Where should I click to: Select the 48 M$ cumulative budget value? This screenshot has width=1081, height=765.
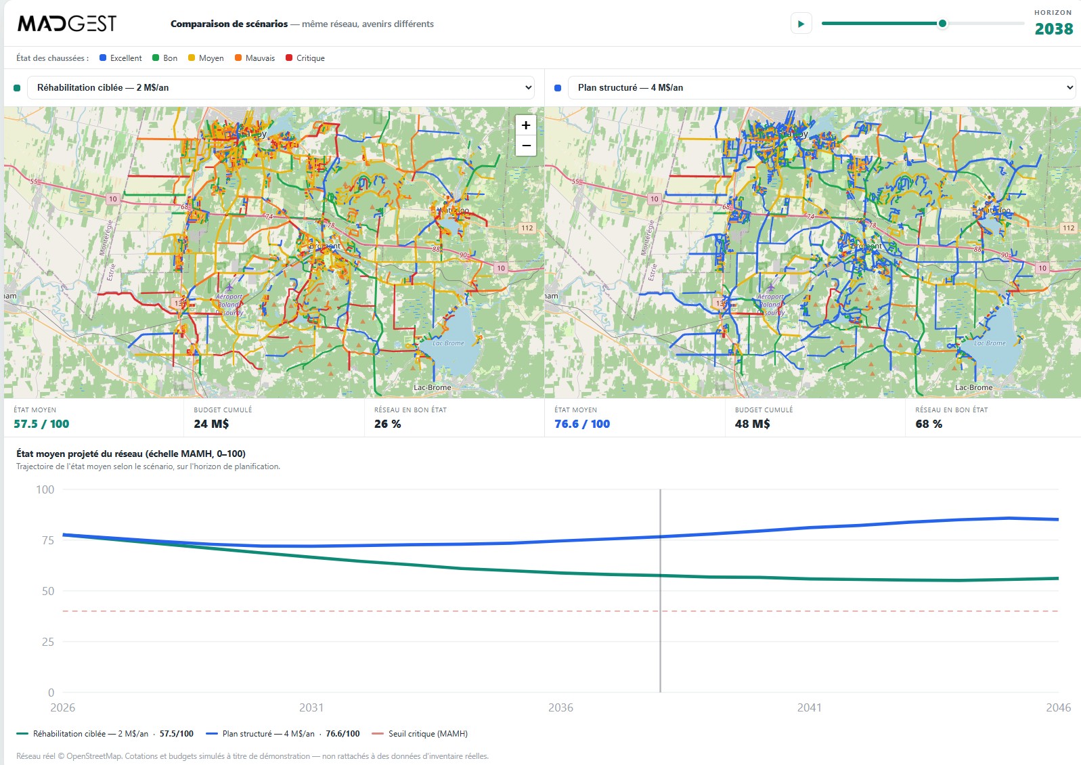coord(753,424)
